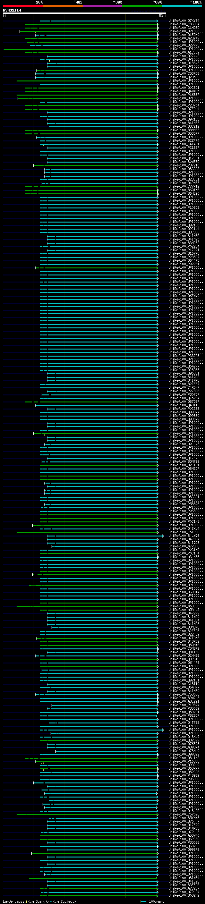
Task: Select label UniRef100_P02284
Action: (184, 247)
